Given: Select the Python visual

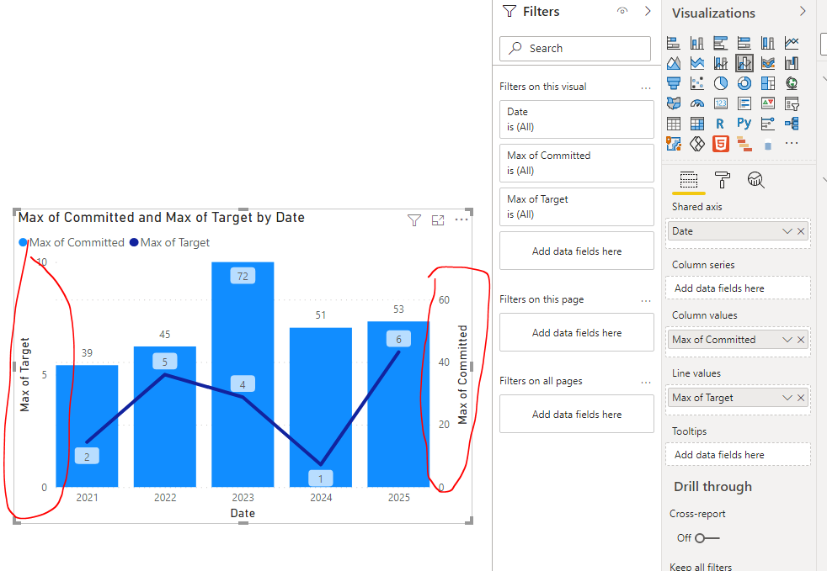Looking at the screenshot, I should (744, 124).
